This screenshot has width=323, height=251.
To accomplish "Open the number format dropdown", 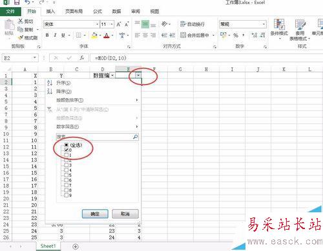I will [264, 24].
